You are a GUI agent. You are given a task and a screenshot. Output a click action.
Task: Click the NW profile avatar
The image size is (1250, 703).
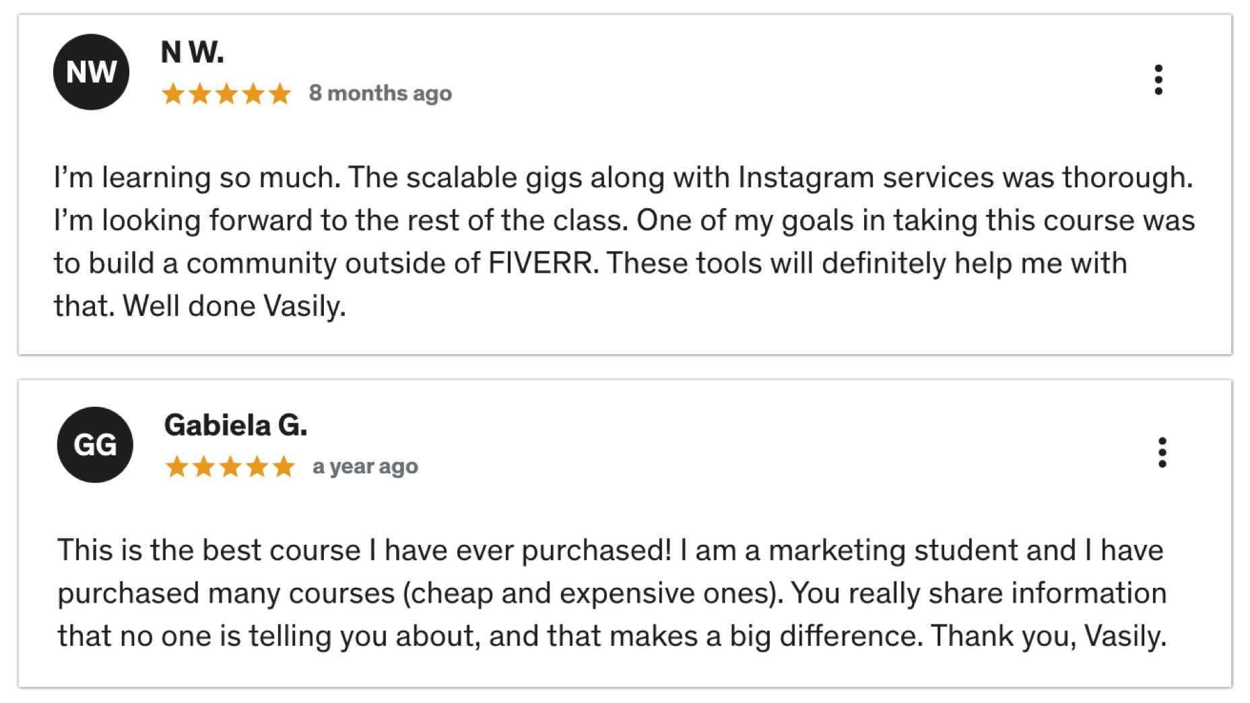[x=91, y=72]
